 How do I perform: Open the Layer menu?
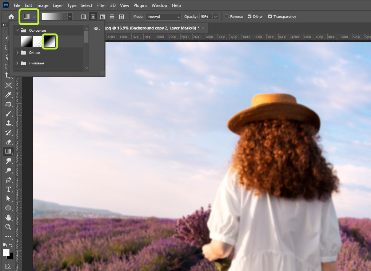[x=58, y=5]
